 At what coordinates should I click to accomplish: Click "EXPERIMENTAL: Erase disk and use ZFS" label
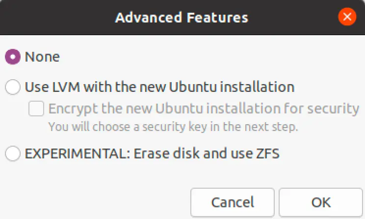click(152, 153)
